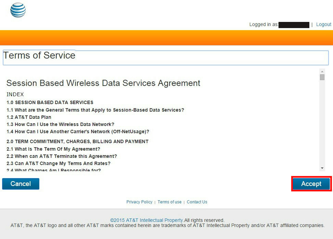Accept the Terms of Service
The width and height of the screenshot is (333, 239).
point(311,184)
